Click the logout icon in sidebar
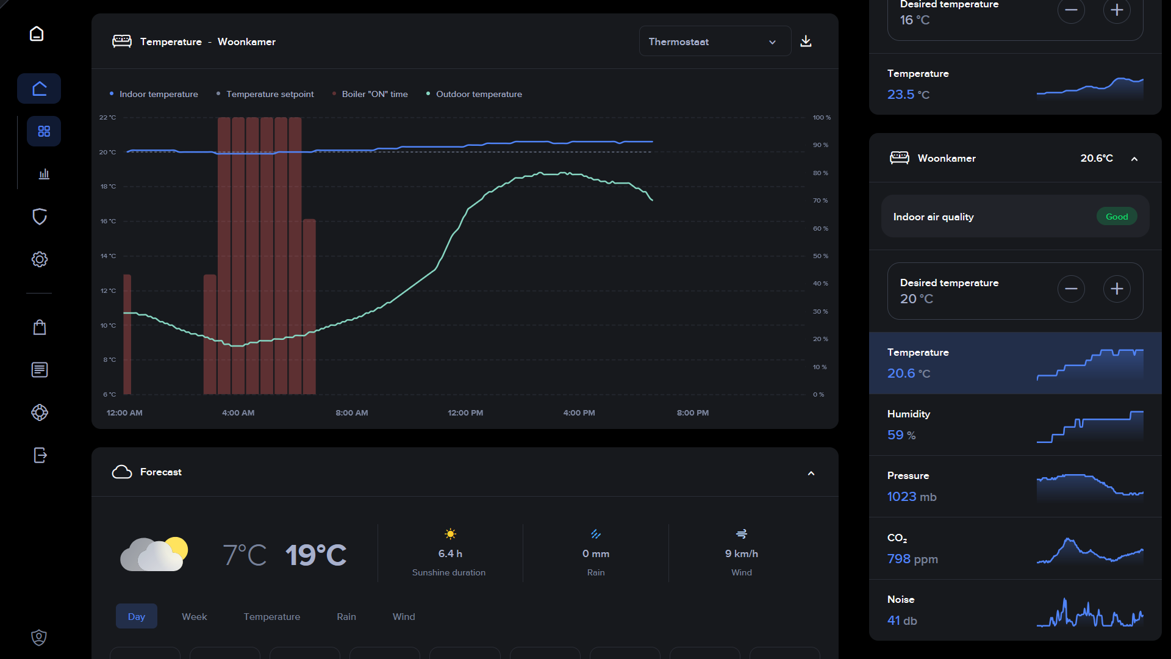 click(40, 455)
